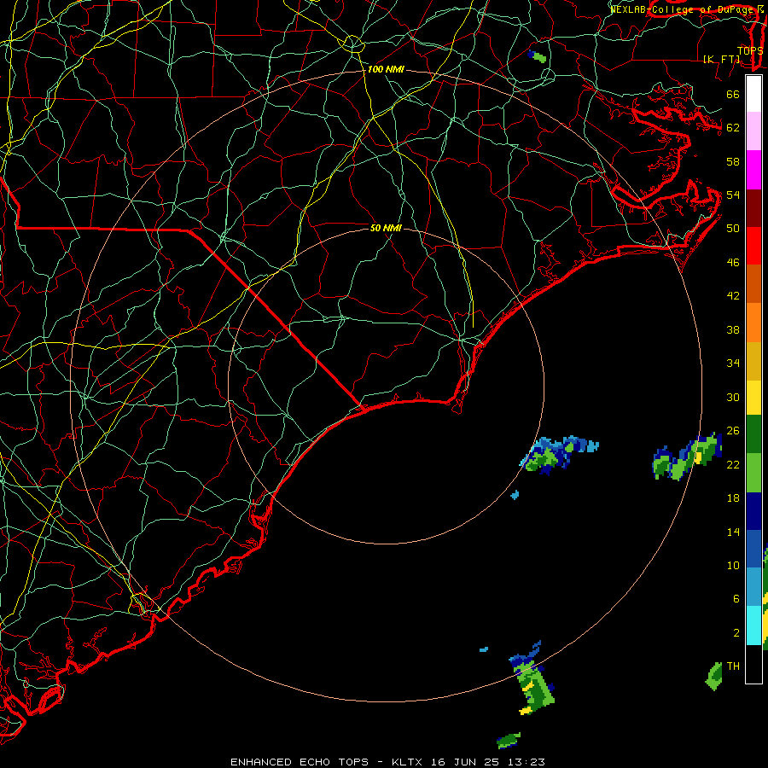
Task: Click the medium blue legend swatch
Action: click(x=753, y=549)
